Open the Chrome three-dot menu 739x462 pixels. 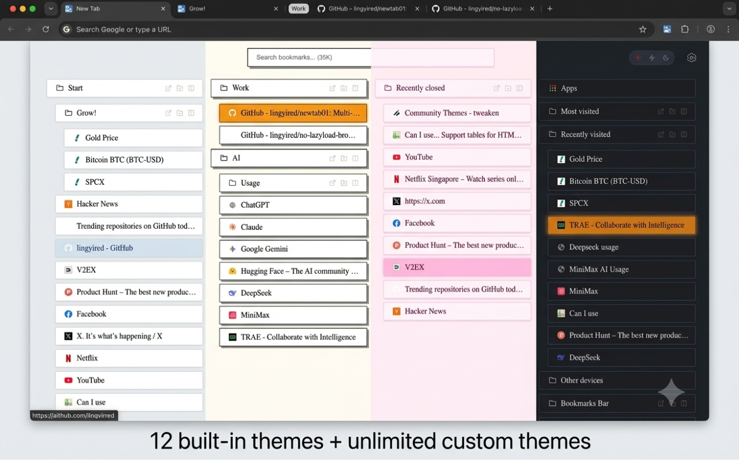729,29
